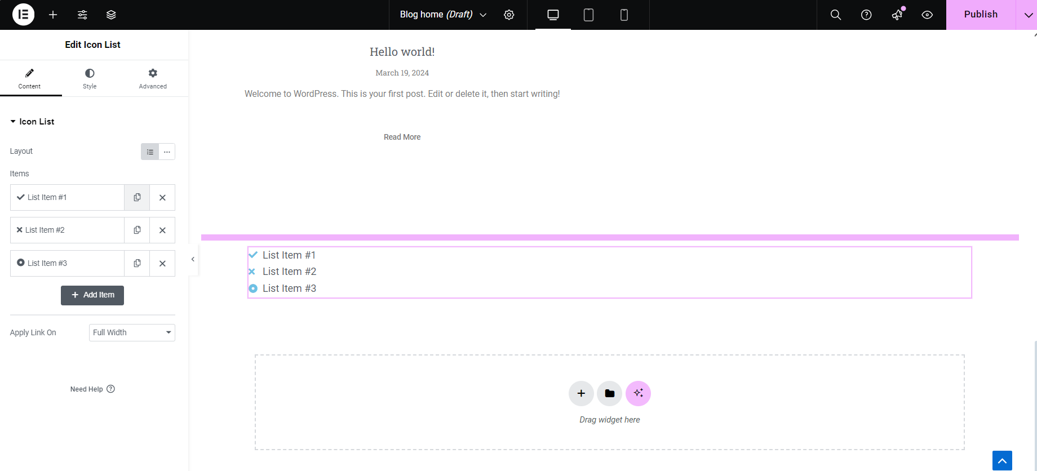The width and height of the screenshot is (1037, 471).
Task: Open the Apply Link On dropdown
Action: (x=132, y=332)
